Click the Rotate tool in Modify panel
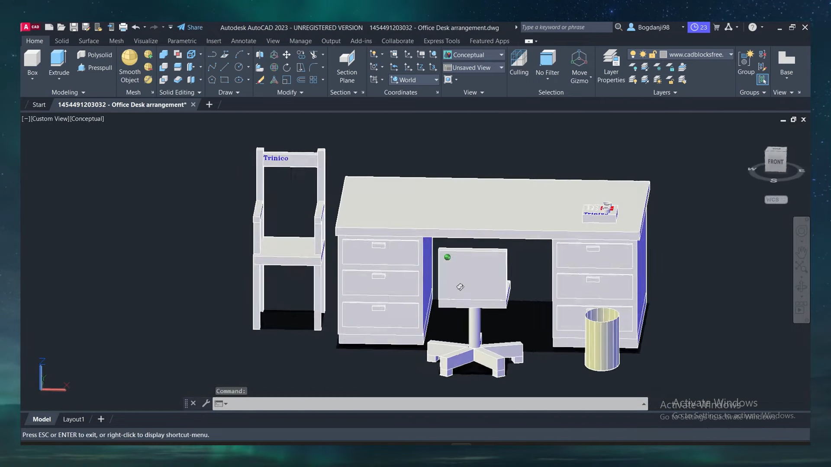 click(x=287, y=67)
